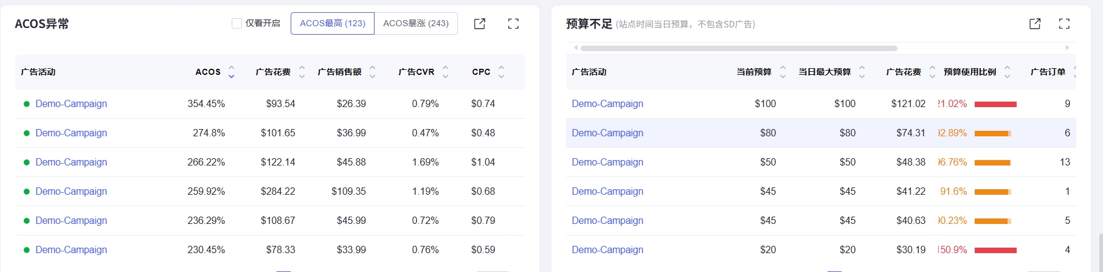
Task: Open 预算不足 panel in new window
Action: (x=1034, y=24)
